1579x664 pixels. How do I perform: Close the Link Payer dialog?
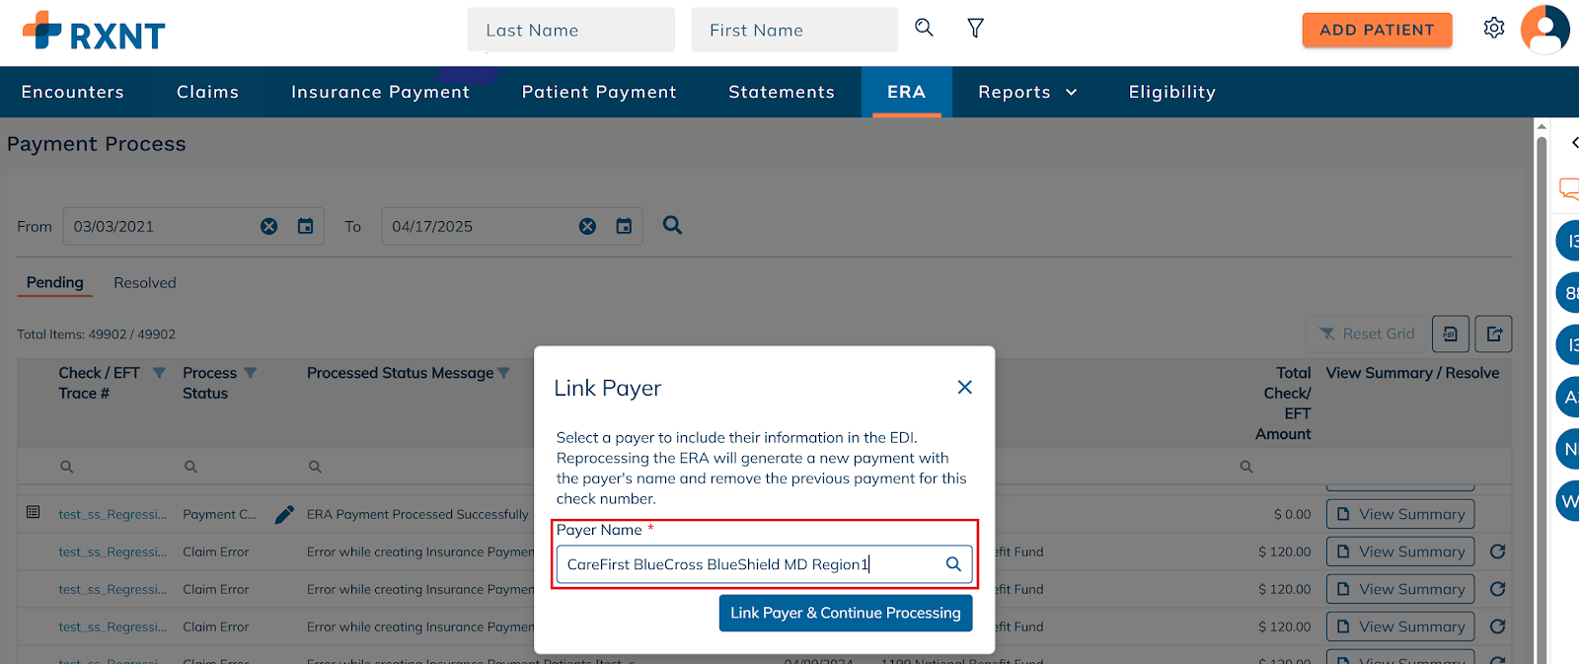pyautogui.click(x=964, y=387)
